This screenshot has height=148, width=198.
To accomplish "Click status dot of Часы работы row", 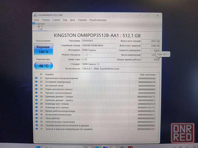I will 37,118.
